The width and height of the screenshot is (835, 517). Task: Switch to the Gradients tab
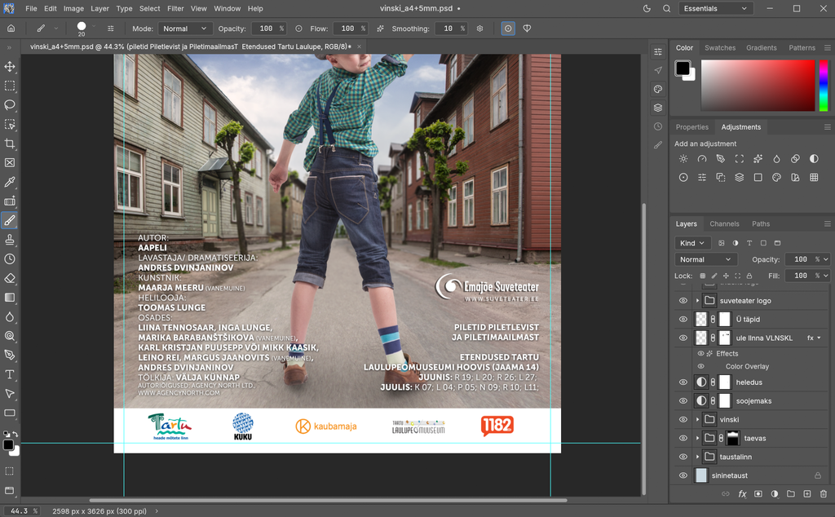(x=762, y=47)
